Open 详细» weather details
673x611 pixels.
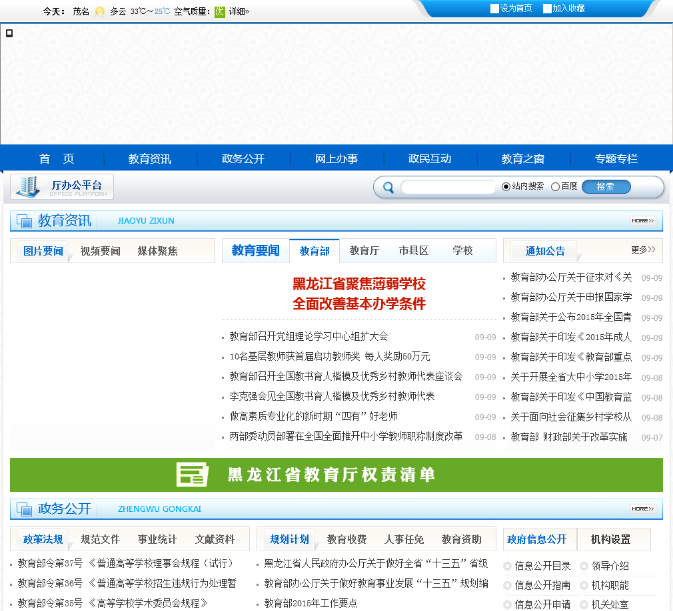click(x=239, y=11)
